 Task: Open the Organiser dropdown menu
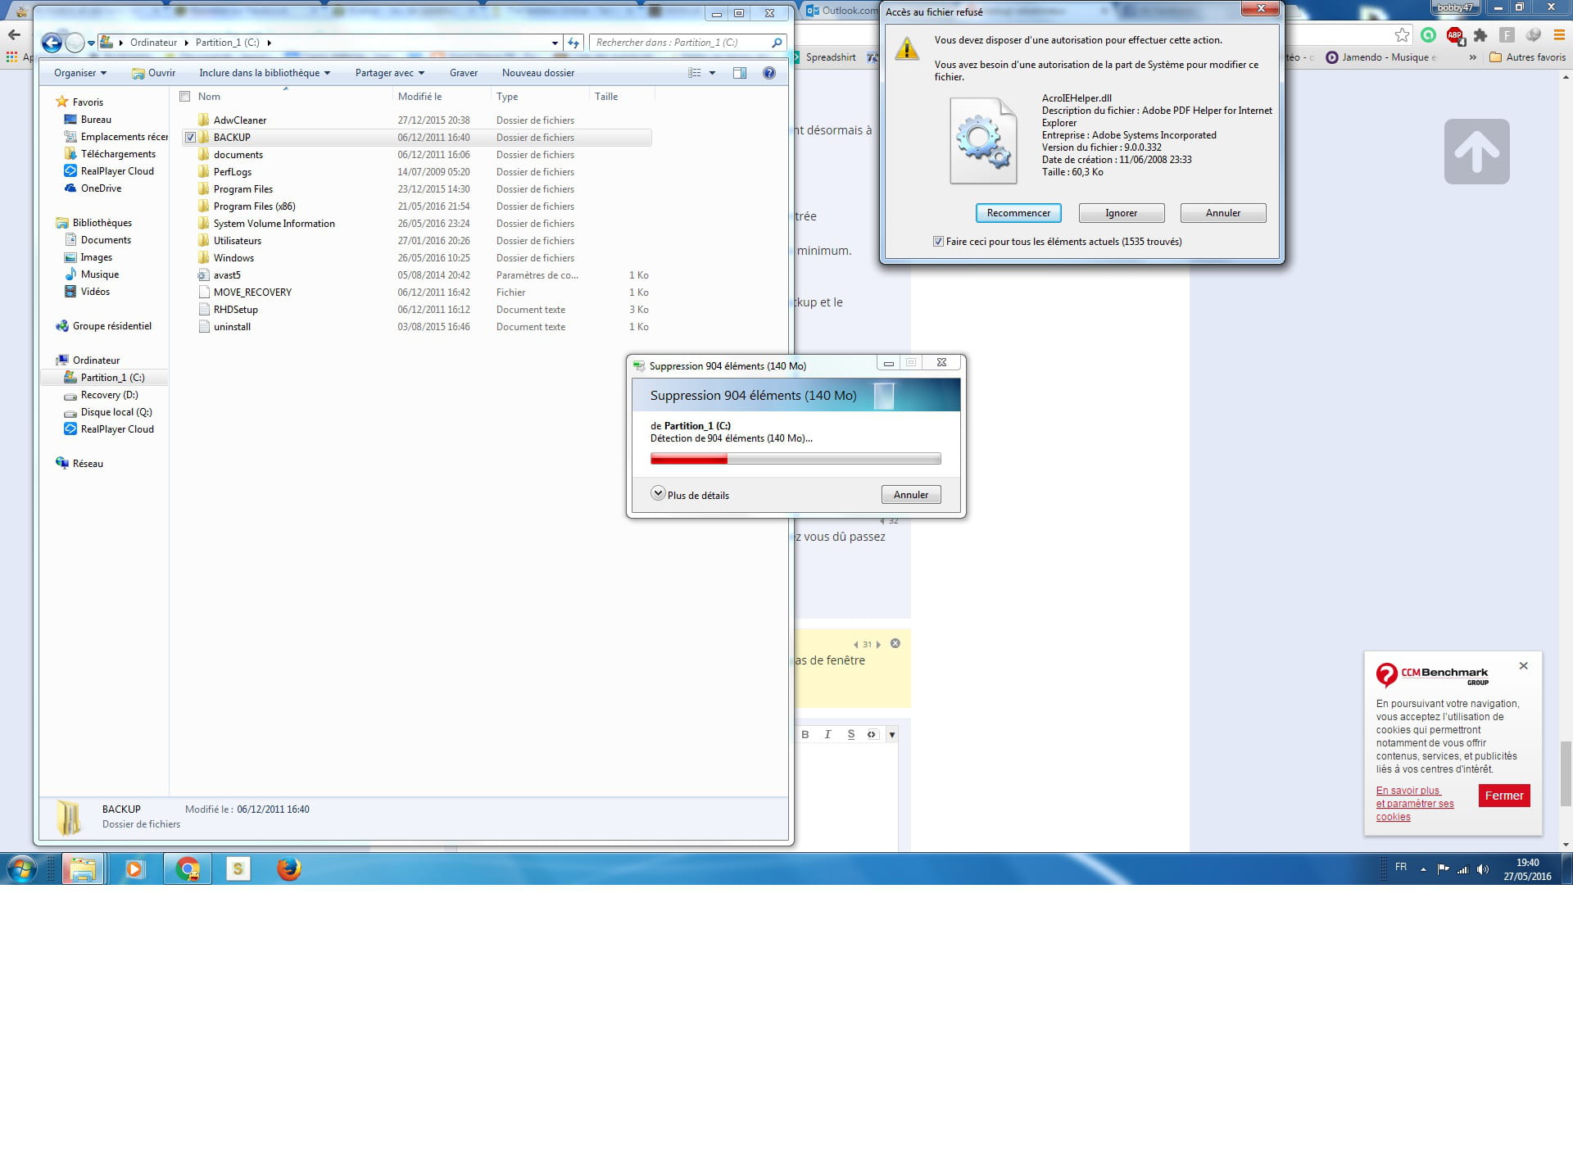tap(79, 73)
